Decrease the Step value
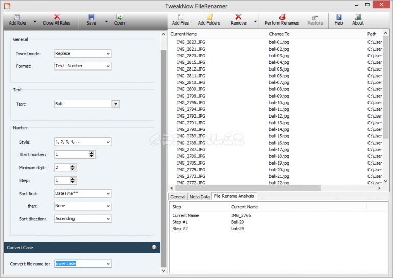Screen dimensions: 393x278 click(72, 182)
